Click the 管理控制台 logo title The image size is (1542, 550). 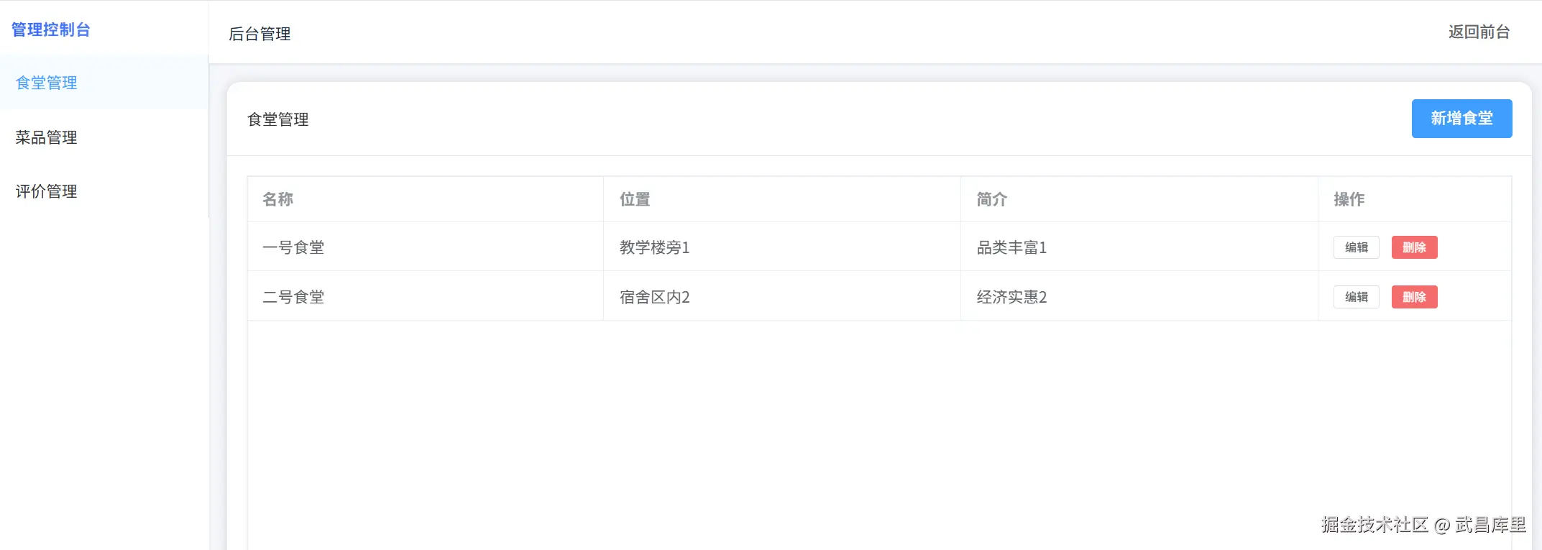[51, 29]
